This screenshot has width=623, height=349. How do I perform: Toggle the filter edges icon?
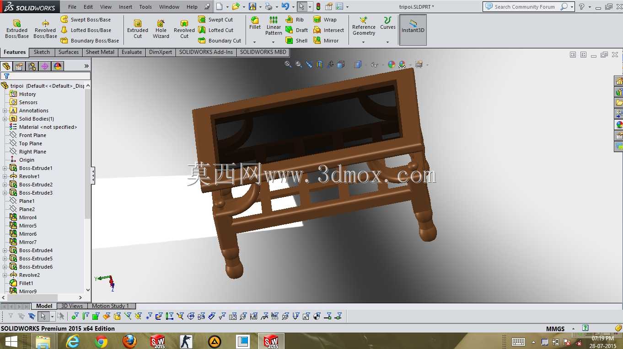click(86, 316)
